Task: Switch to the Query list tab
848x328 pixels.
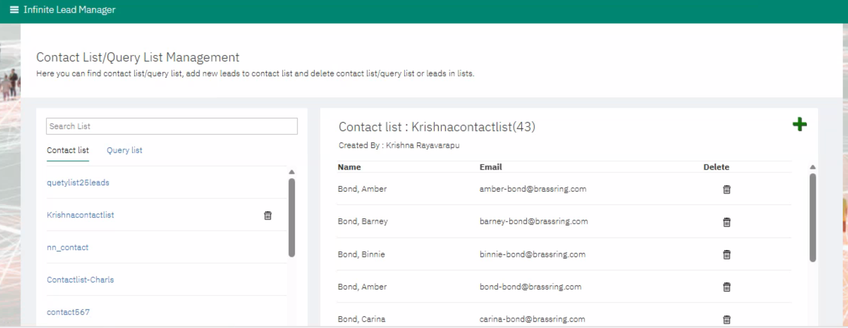Action: [x=124, y=150]
